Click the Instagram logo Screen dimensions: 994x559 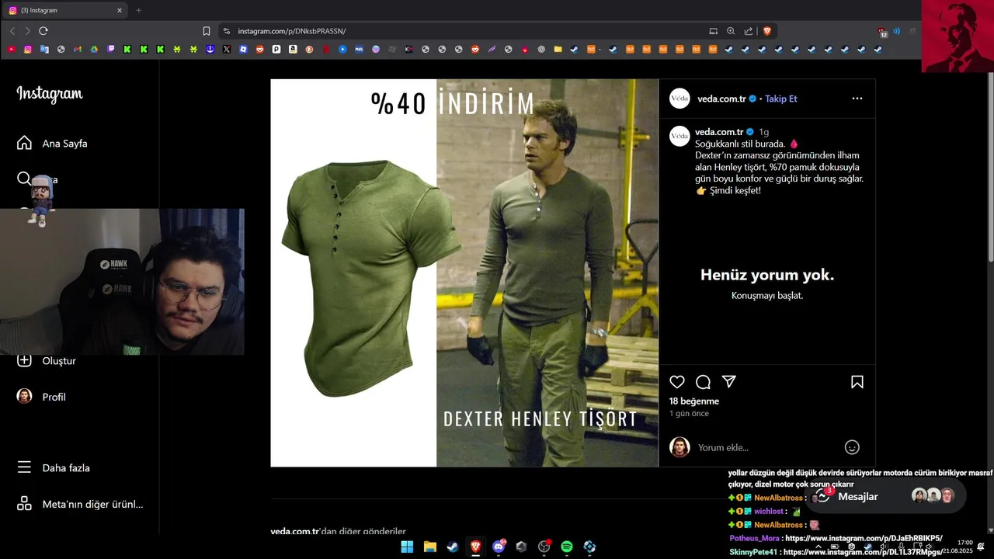tap(50, 94)
